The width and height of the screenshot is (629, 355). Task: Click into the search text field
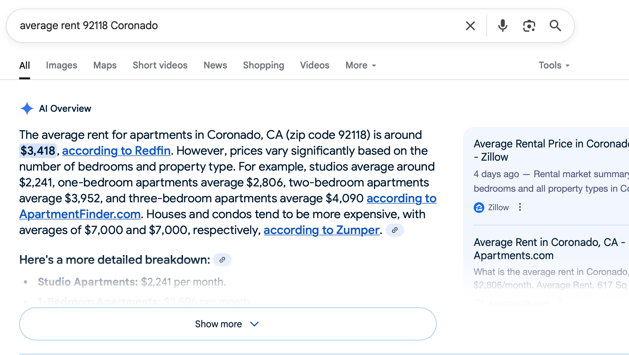tap(231, 26)
